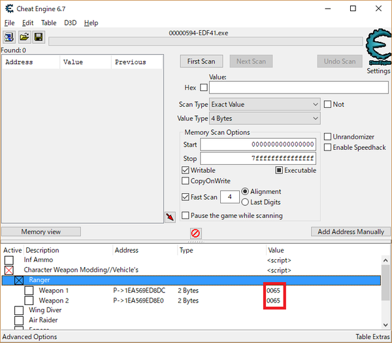The height and width of the screenshot is (343, 392).
Task: Click the Start address field
Action: (x=258, y=144)
